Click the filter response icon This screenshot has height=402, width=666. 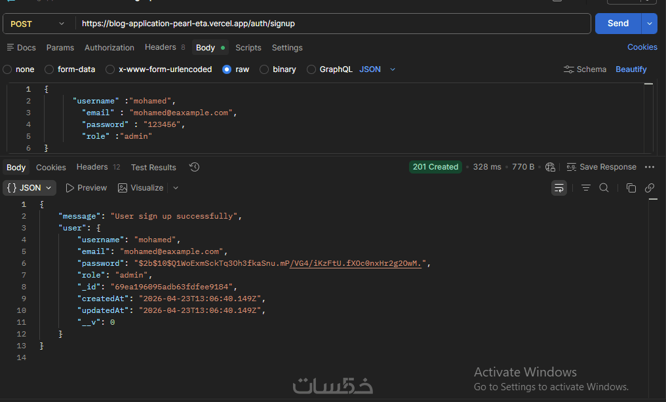coord(586,188)
